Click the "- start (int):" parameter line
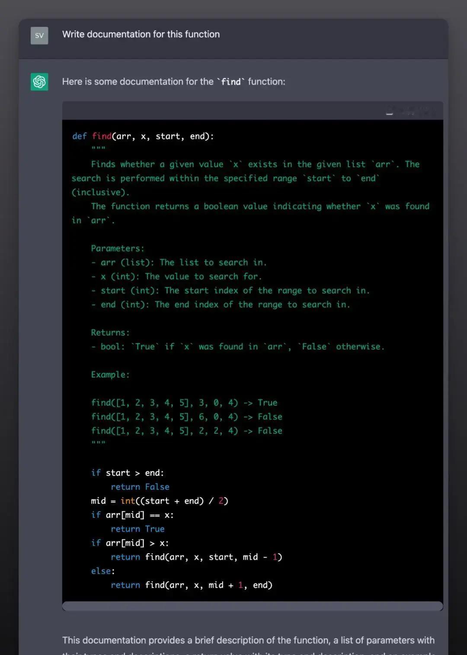467x655 pixels. point(230,290)
